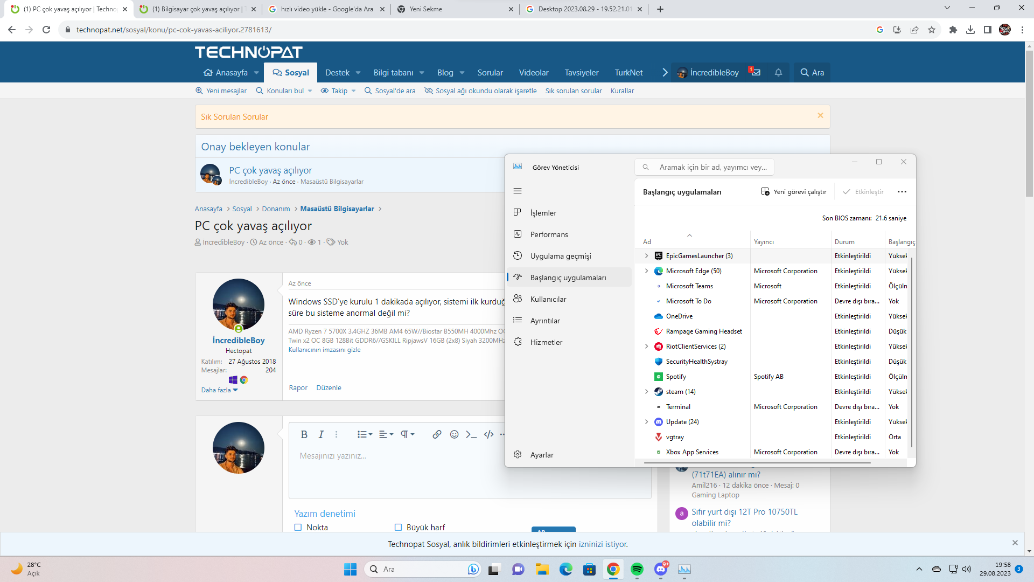Open Spotify from the Windows taskbar
1034x582 pixels.
[637, 569]
